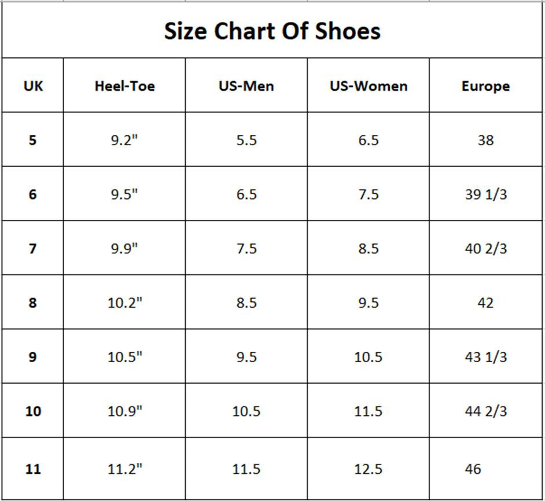Select the UK column header
This screenshot has width=545, height=501.
pyautogui.click(x=33, y=86)
